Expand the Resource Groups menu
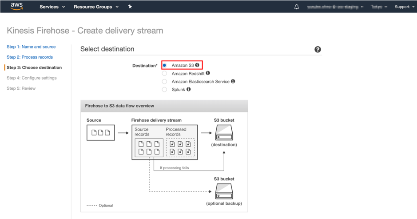This screenshot has width=417, height=219. click(96, 7)
